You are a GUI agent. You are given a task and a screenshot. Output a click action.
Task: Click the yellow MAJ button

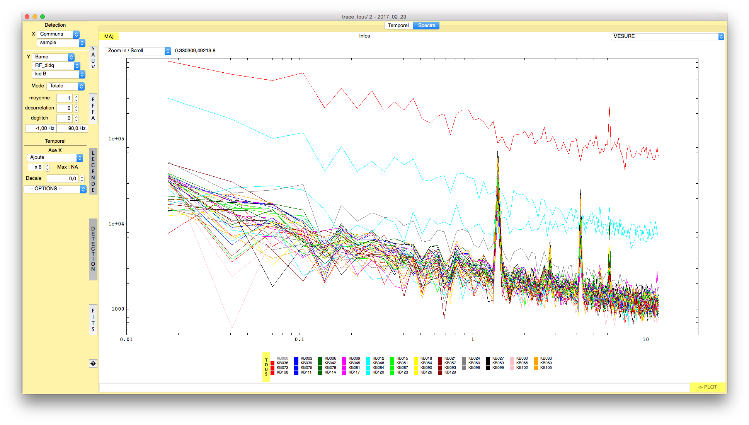click(109, 36)
